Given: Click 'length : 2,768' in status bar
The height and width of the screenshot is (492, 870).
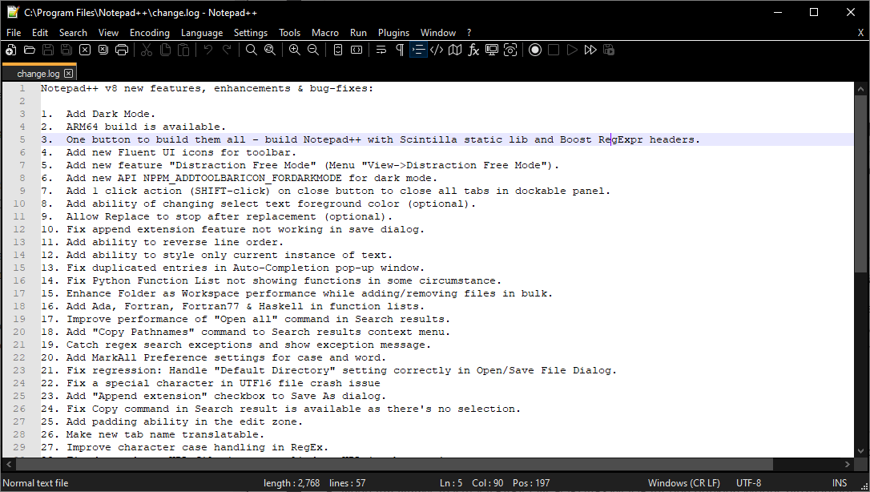Looking at the screenshot, I should (292, 483).
